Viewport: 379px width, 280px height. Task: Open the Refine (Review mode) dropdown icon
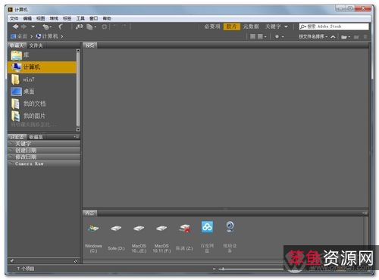[91, 26]
